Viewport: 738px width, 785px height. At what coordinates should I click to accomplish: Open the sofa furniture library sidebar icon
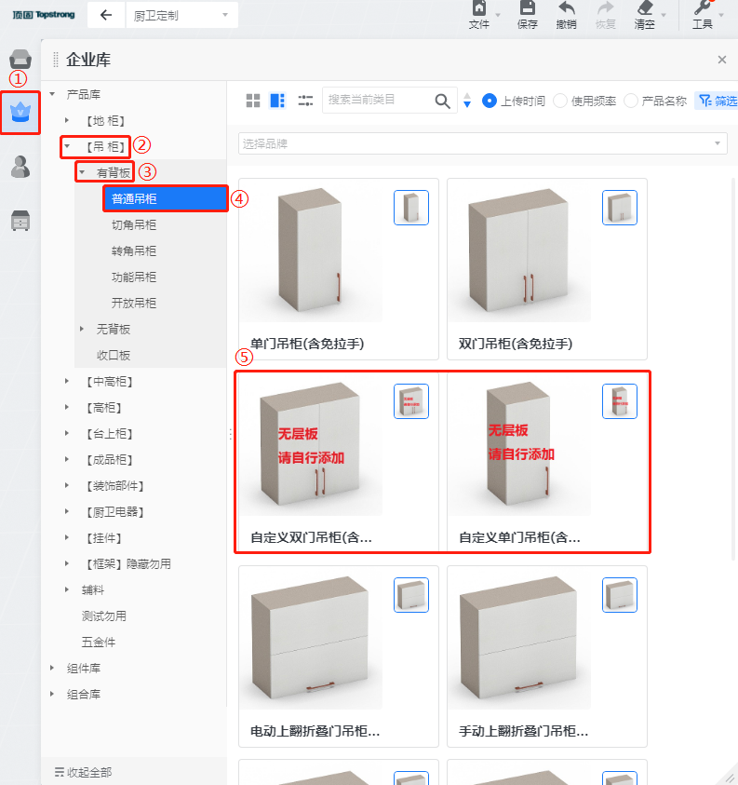pos(20,59)
